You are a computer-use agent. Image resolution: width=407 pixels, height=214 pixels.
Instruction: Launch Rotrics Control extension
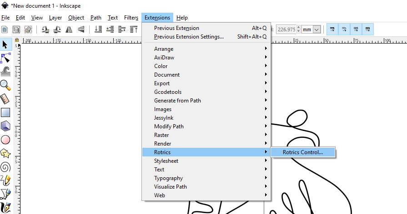click(x=303, y=152)
